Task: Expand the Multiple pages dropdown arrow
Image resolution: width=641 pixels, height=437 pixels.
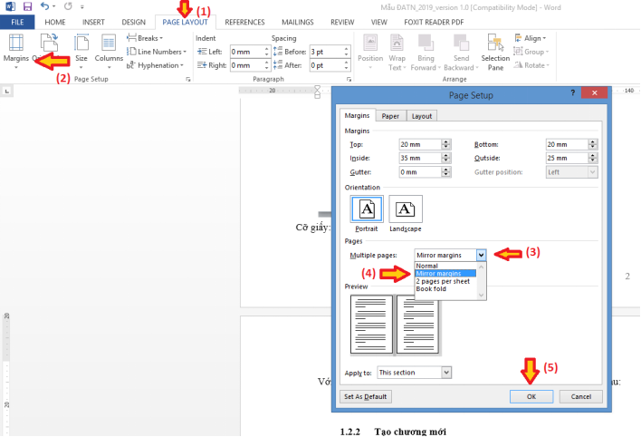Action: [481, 255]
